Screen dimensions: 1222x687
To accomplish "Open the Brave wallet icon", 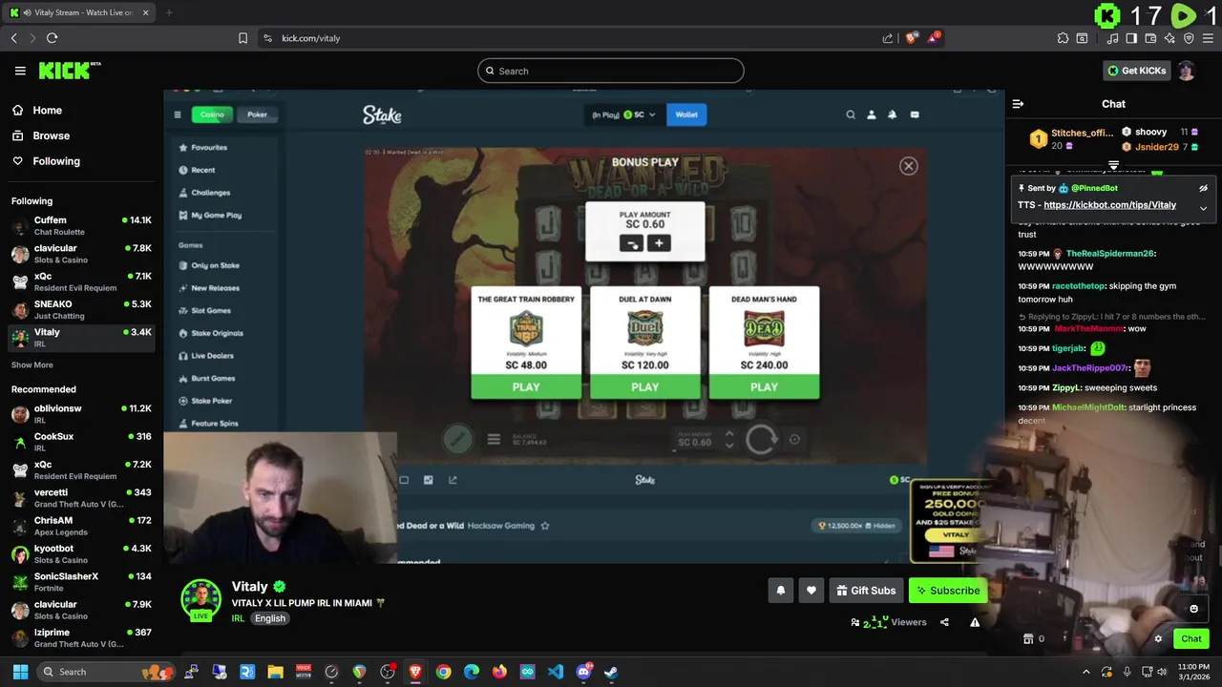I will 1150,38.
